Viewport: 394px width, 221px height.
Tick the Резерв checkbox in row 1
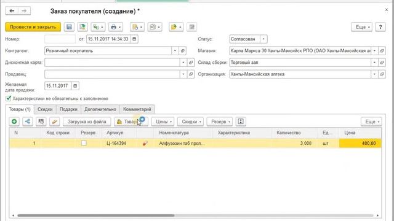click(x=84, y=143)
